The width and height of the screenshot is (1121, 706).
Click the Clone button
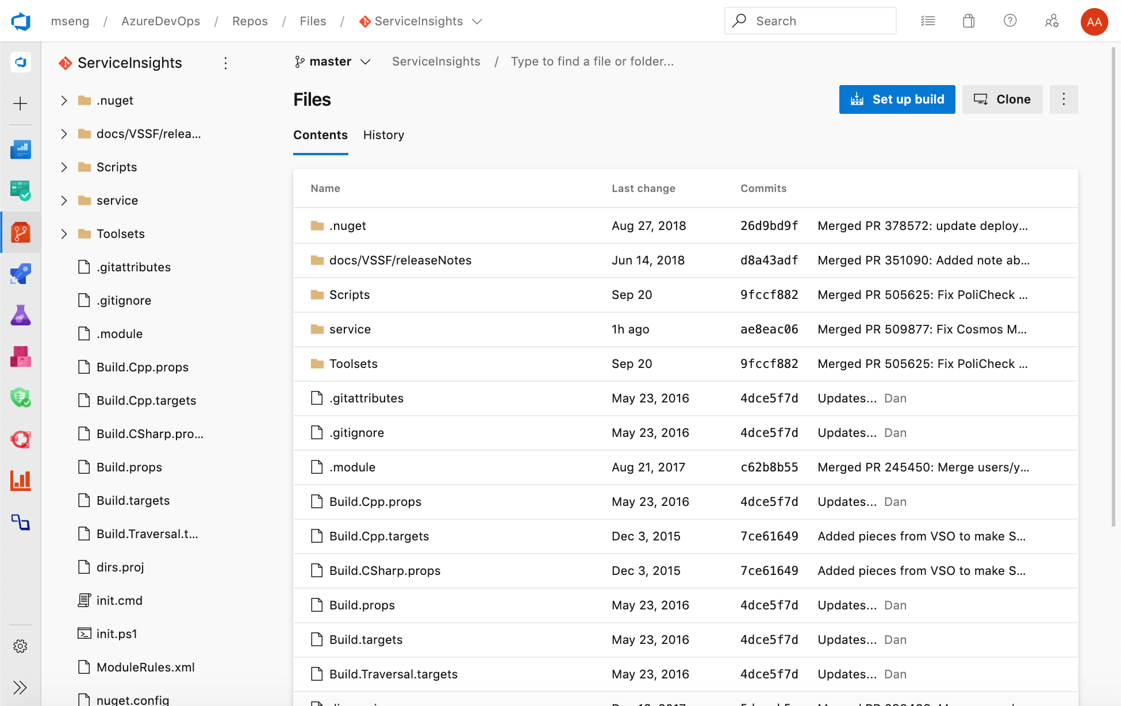[x=1003, y=99]
